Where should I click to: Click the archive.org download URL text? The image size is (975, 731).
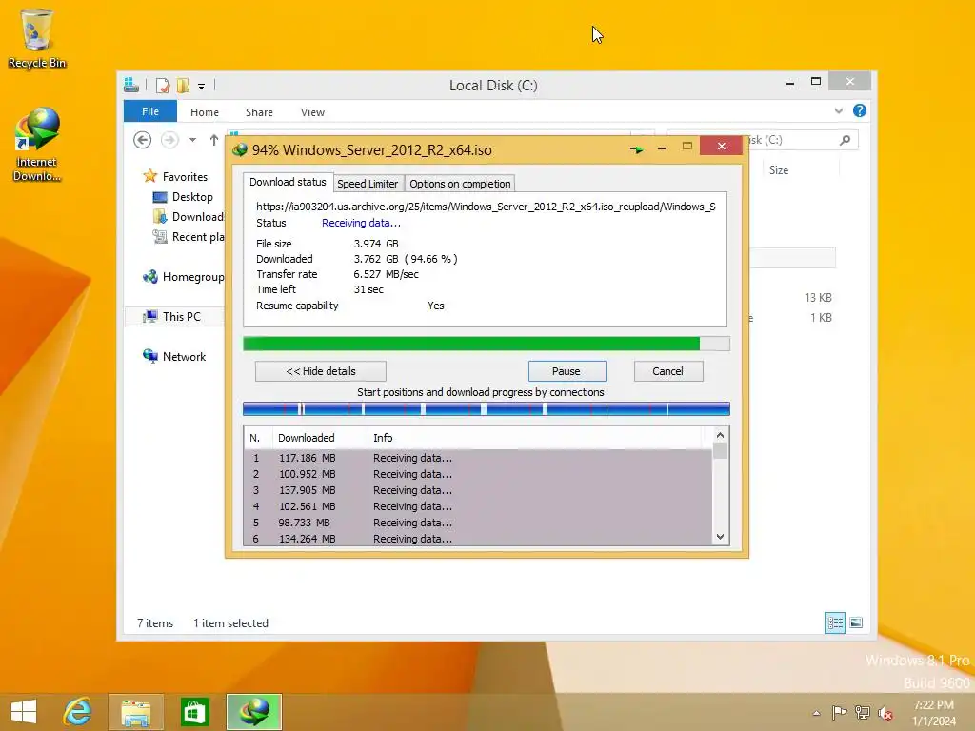486,207
